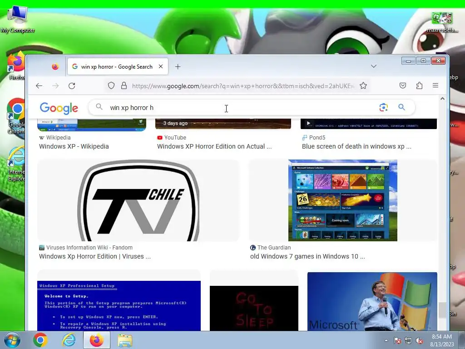Select the Firefox desktop shortcut
Screen dimensions: 465x349
16,66
